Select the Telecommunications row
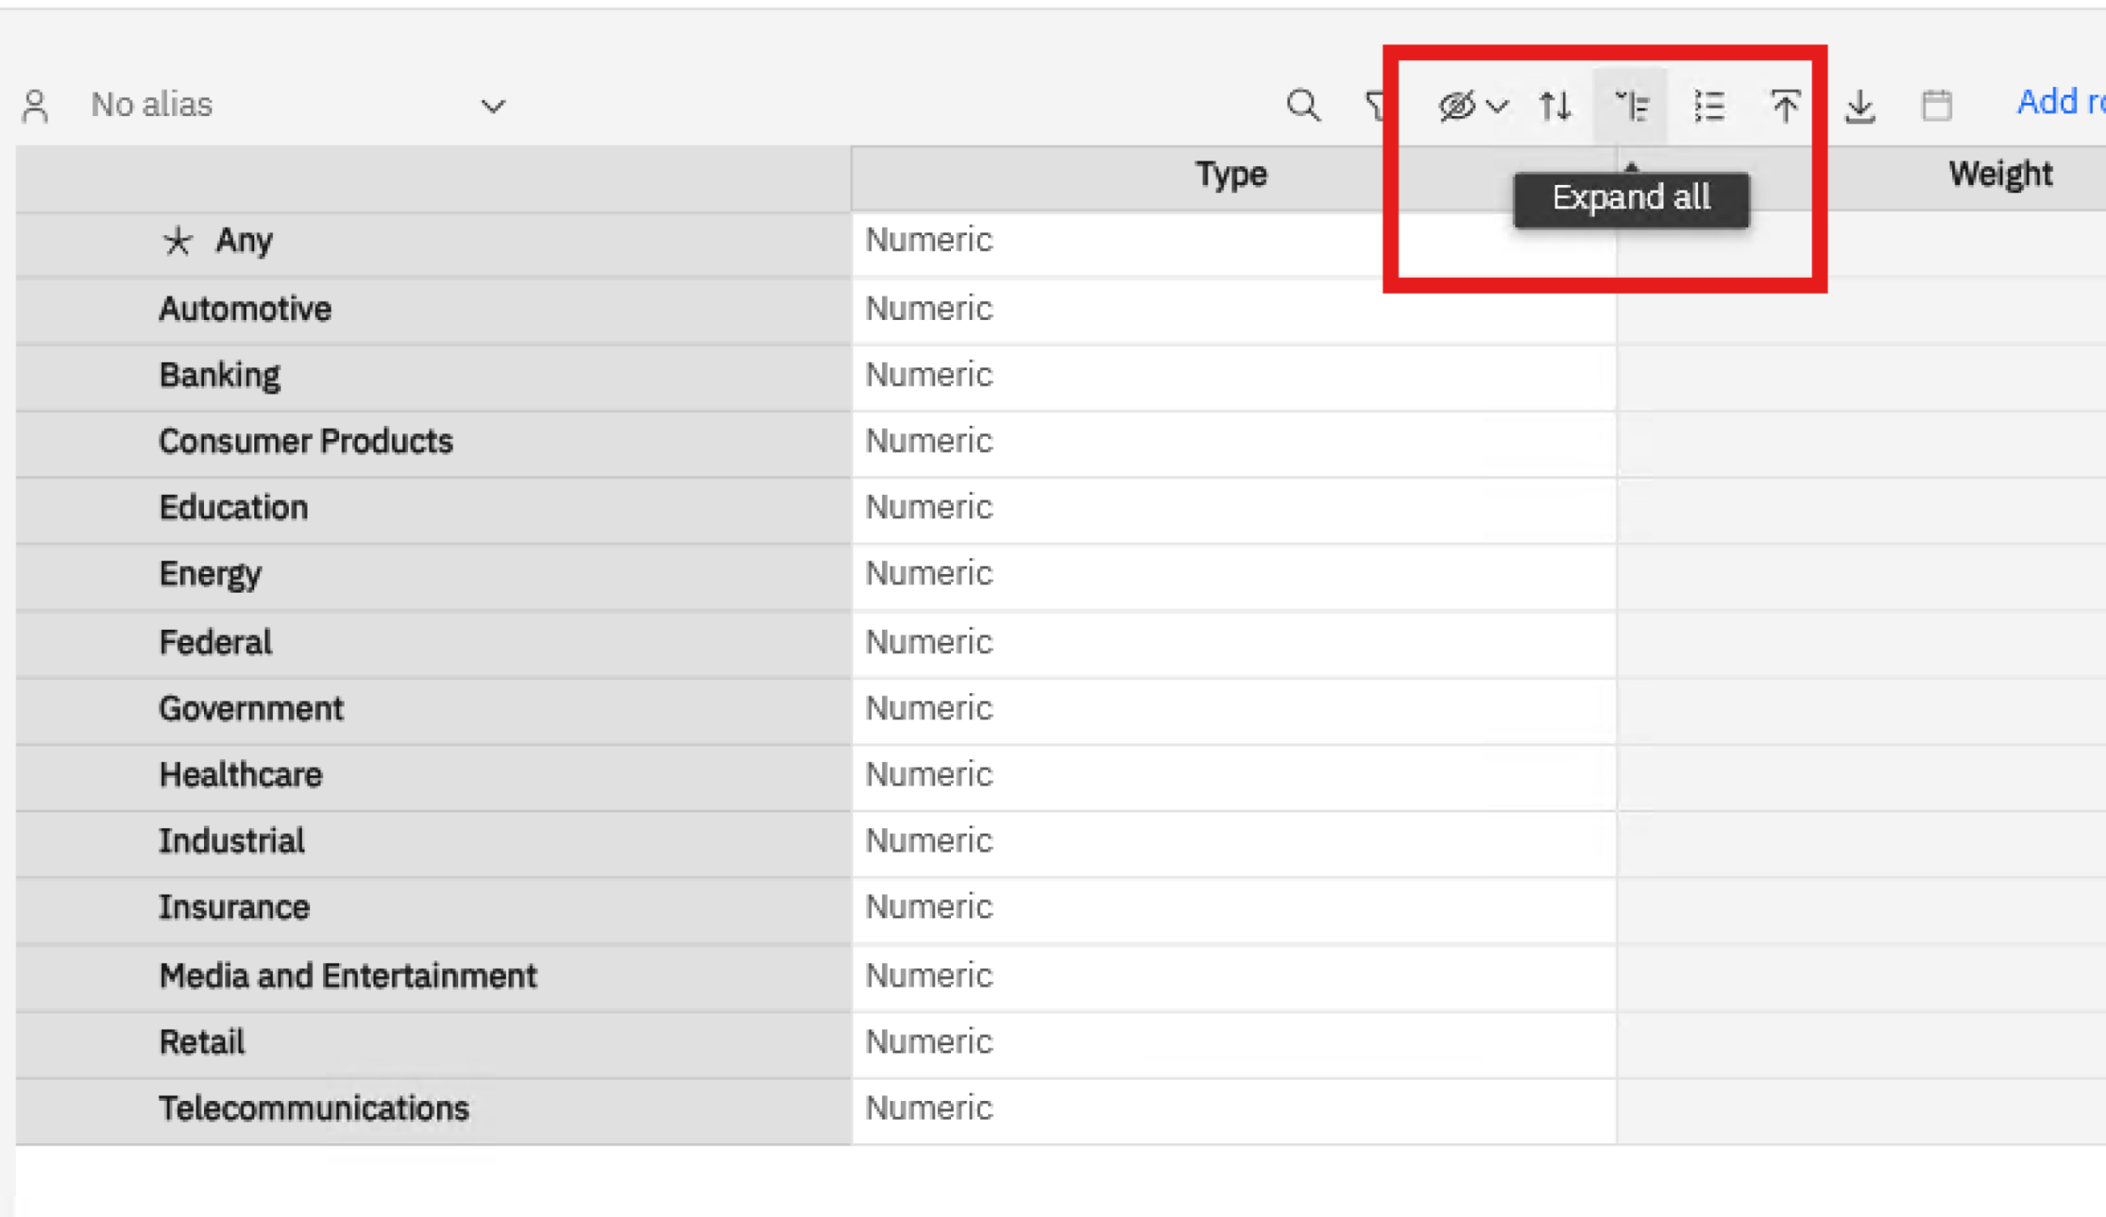2106x1217 pixels. click(x=434, y=1110)
